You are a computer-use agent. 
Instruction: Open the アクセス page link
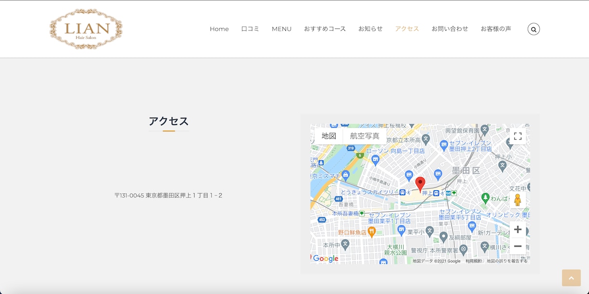407,29
